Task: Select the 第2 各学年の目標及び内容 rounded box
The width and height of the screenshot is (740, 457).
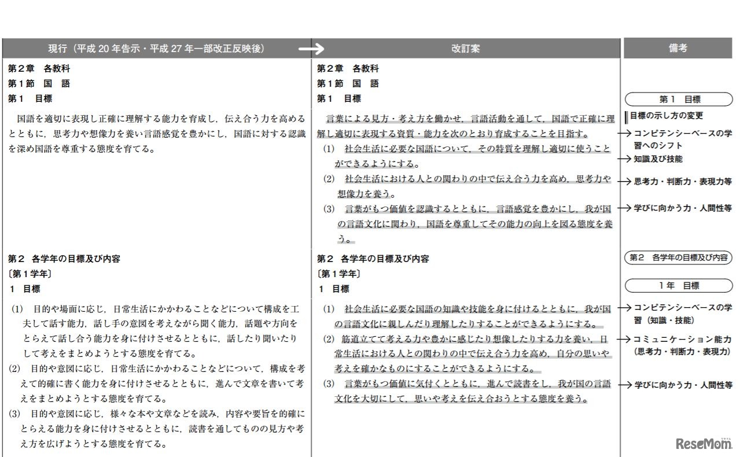Action: pyautogui.click(x=680, y=259)
